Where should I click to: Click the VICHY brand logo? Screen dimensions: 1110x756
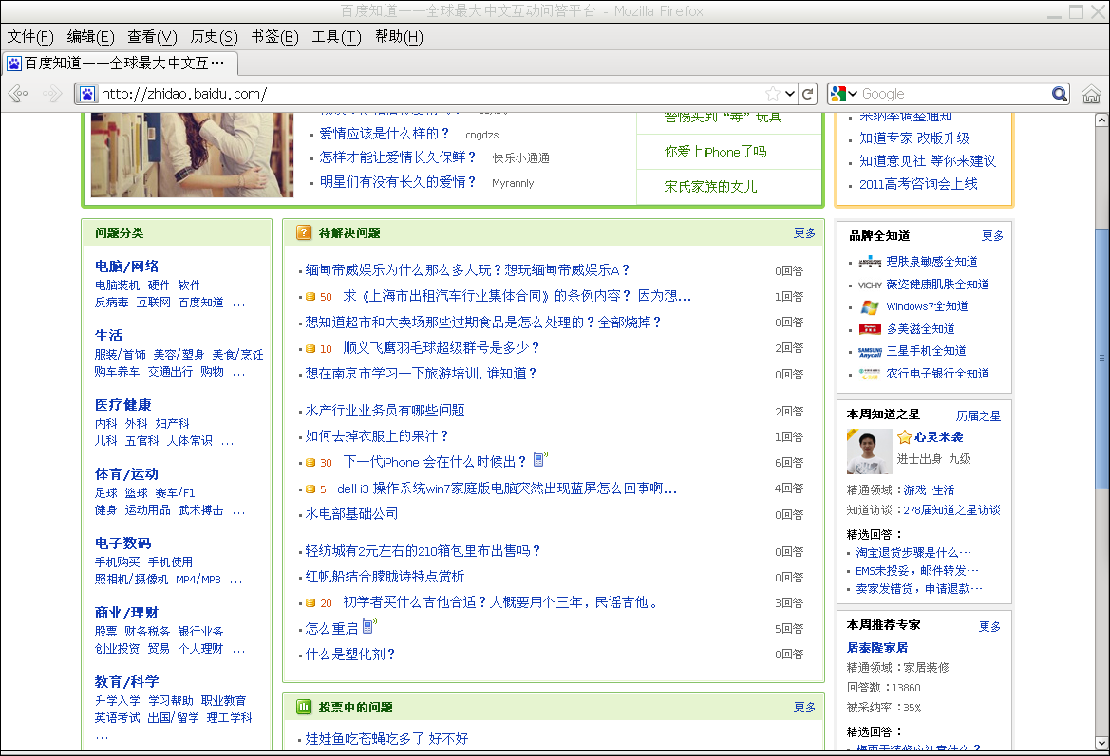[870, 285]
